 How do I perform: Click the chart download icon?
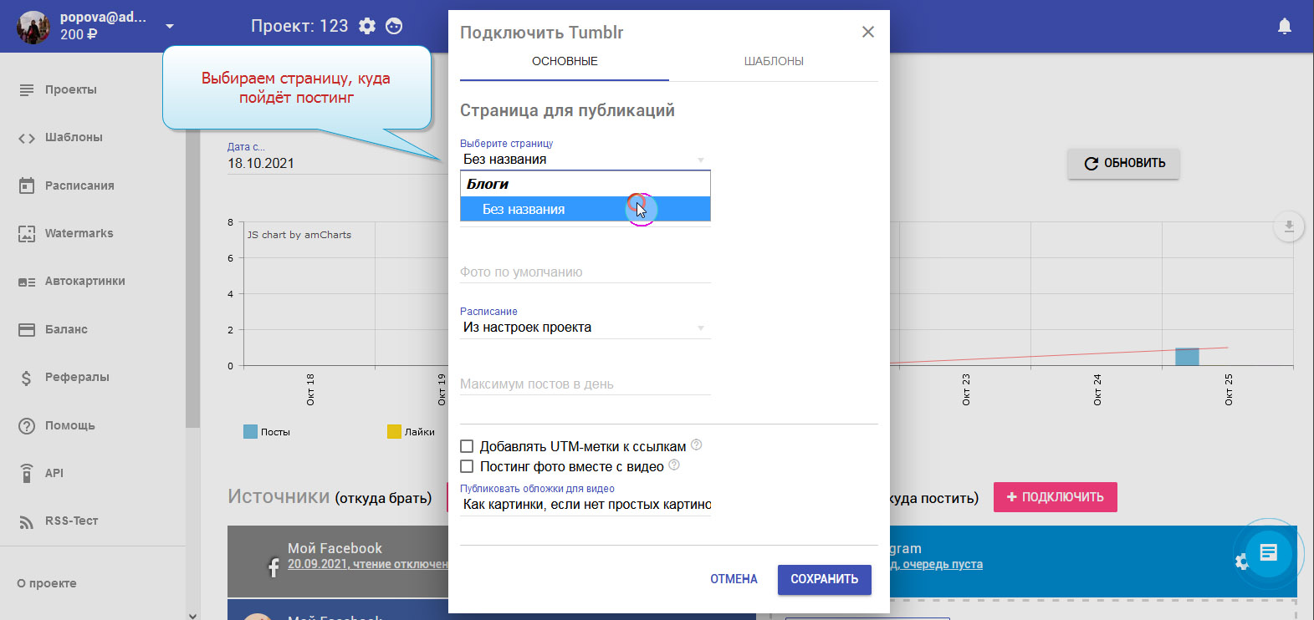[x=1288, y=226]
